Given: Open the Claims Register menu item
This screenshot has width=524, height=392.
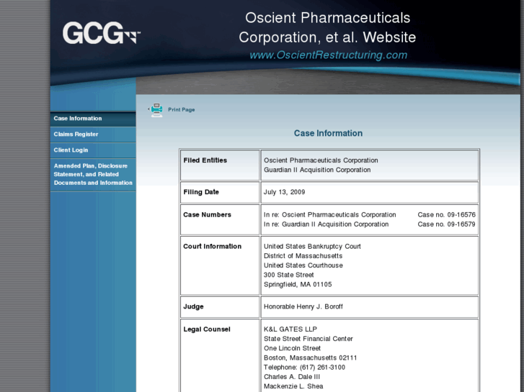Looking at the screenshot, I should (93, 134).
